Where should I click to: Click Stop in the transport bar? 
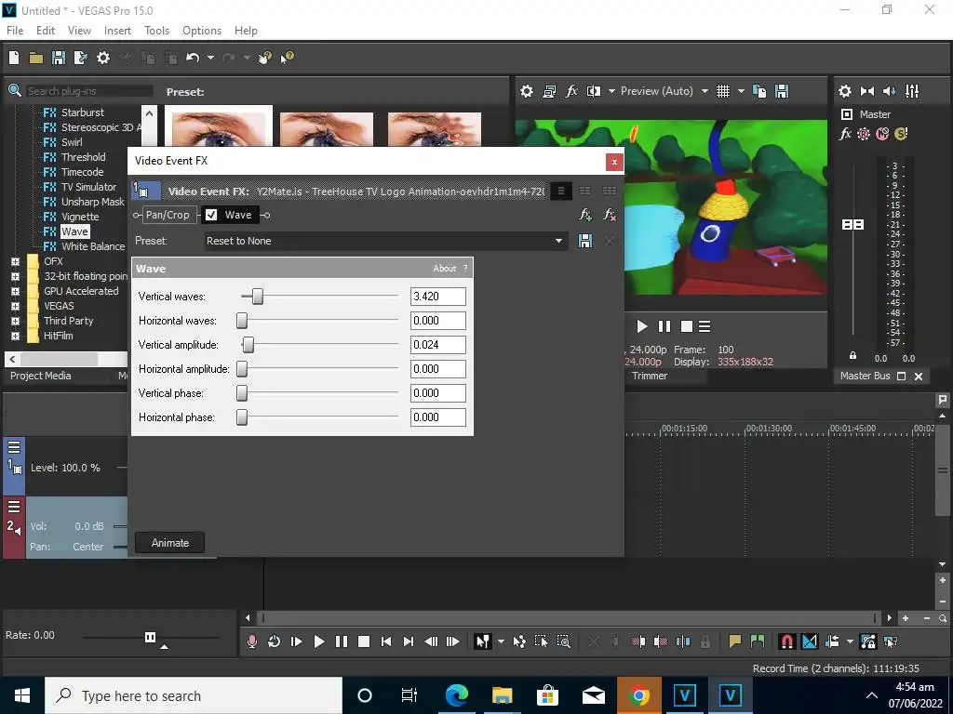point(364,641)
